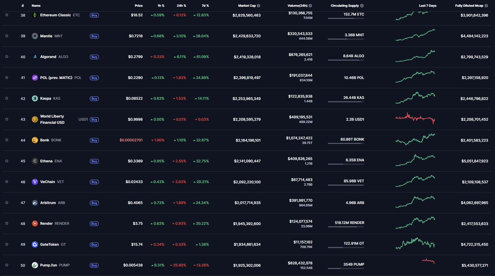Click the Render coin logo
495x276 pixels.
tap(35, 223)
